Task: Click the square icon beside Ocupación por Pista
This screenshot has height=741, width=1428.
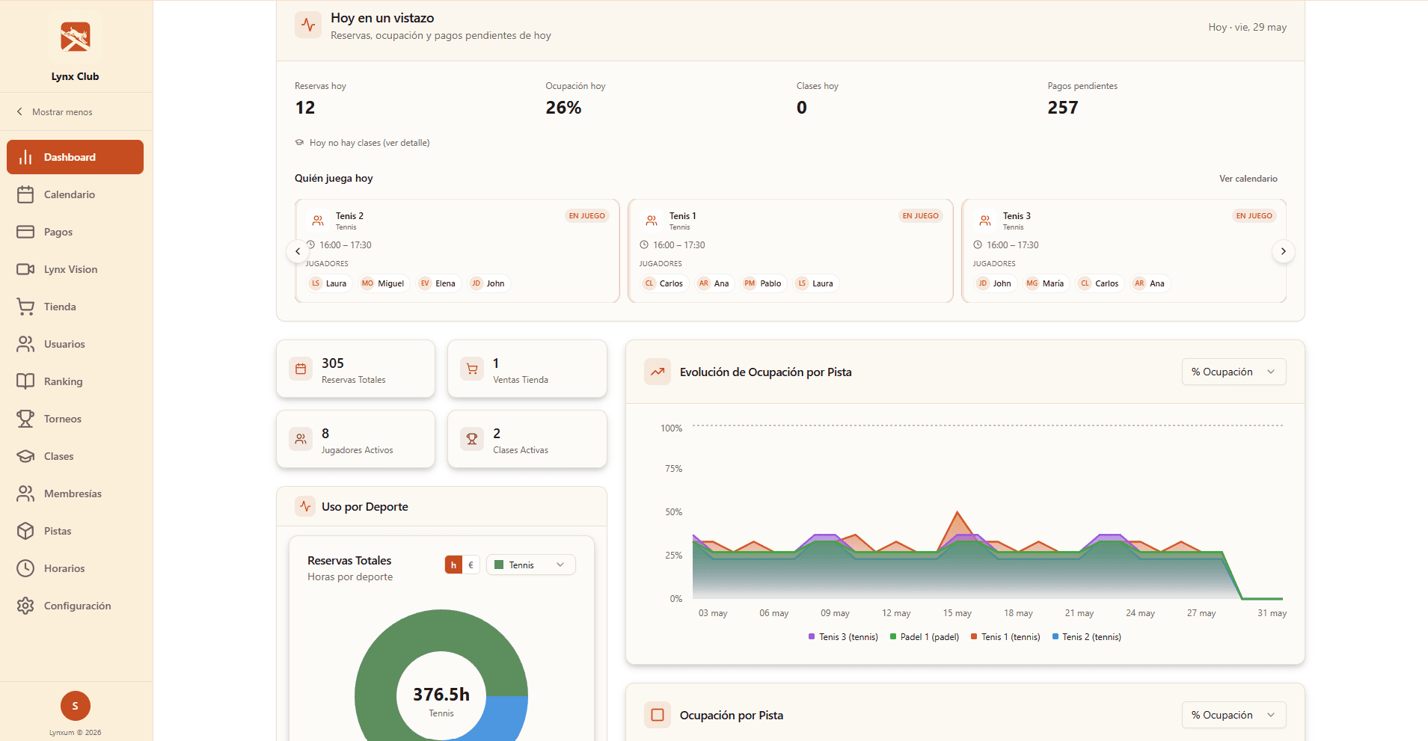Action: (x=658, y=715)
